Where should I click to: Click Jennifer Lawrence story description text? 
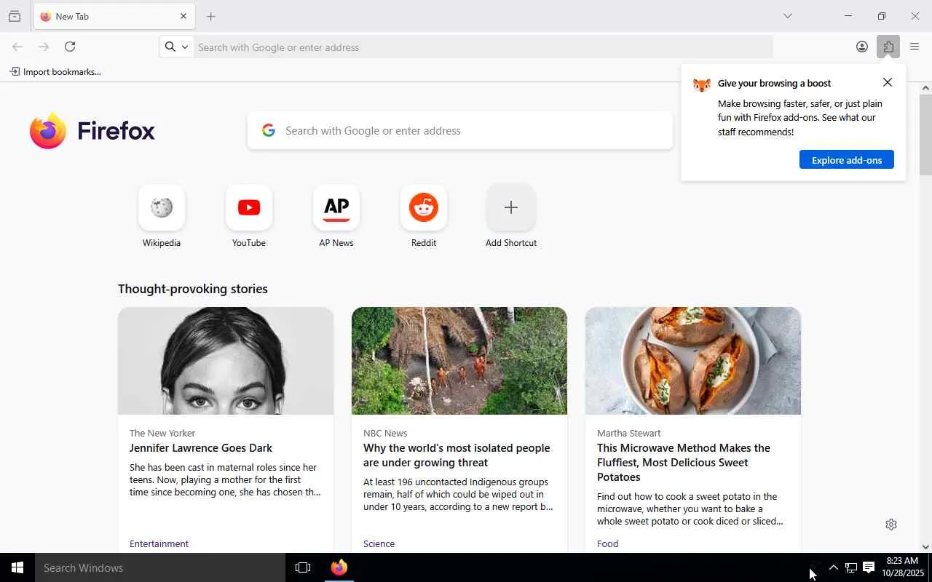pos(225,480)
